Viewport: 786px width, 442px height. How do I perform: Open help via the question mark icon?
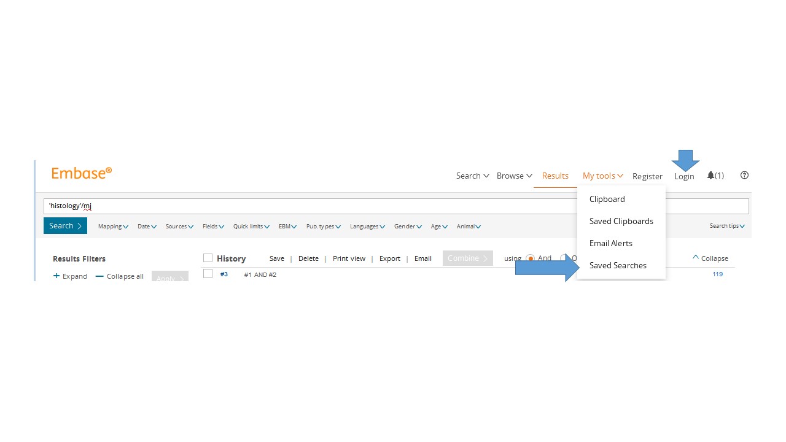(x=744, y=176)
